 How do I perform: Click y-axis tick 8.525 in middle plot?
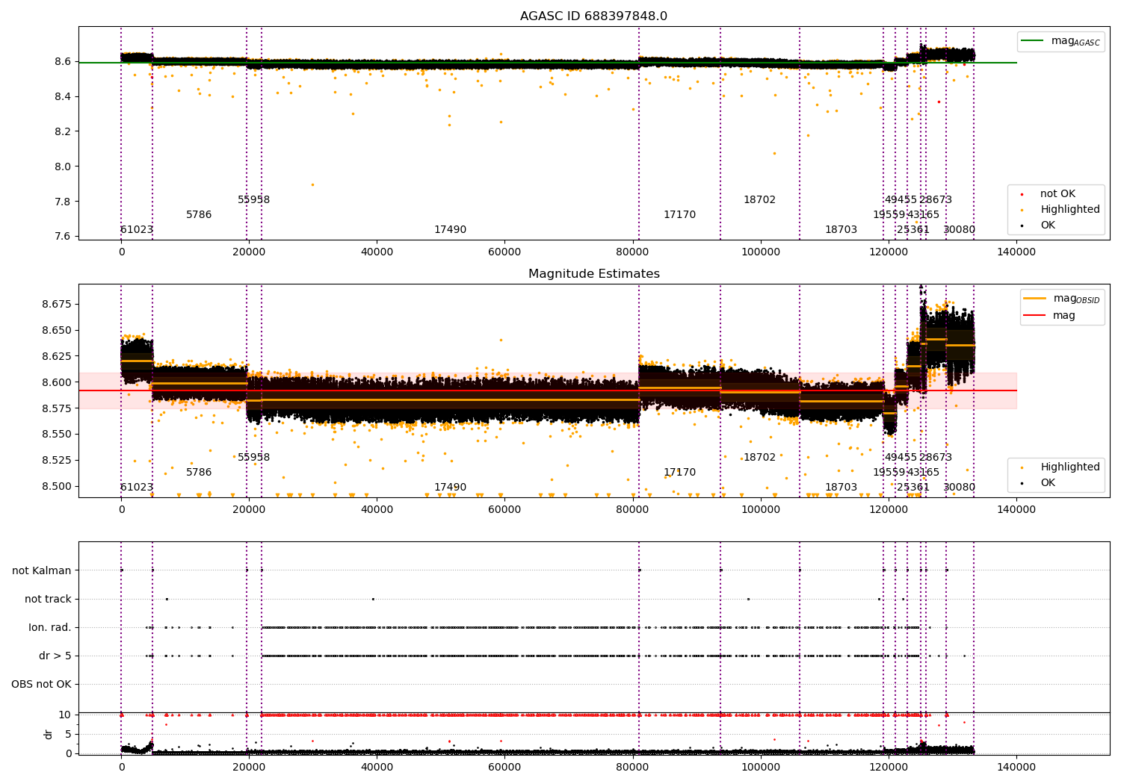pos(57,461)
